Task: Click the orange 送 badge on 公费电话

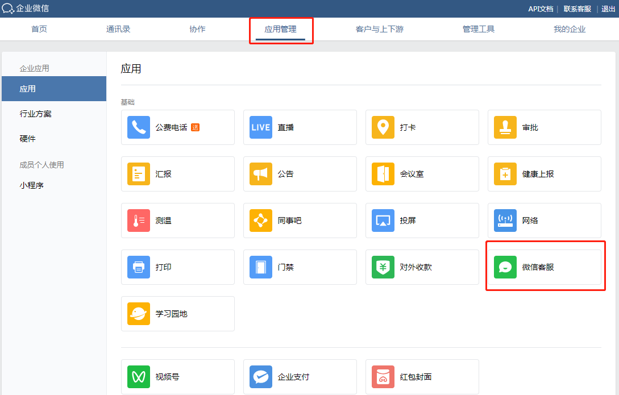Action: (195, 127)
